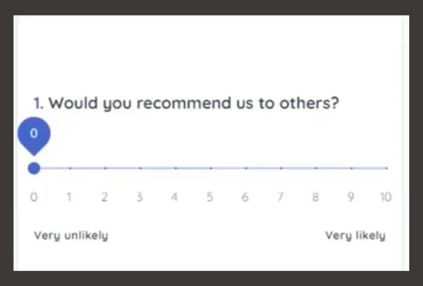Set slider to tick mark 3

[x=140, y=168]
